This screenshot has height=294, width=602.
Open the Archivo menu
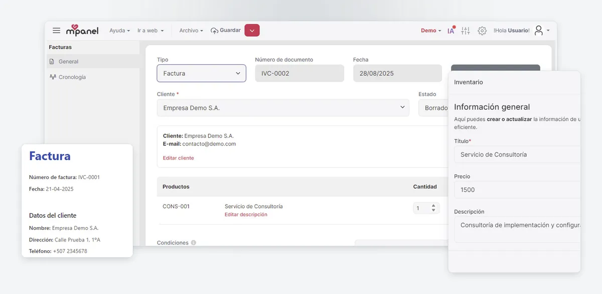click(x=191, y=31)
